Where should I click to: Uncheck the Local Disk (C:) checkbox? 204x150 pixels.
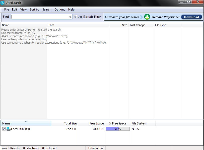[4, 129]
